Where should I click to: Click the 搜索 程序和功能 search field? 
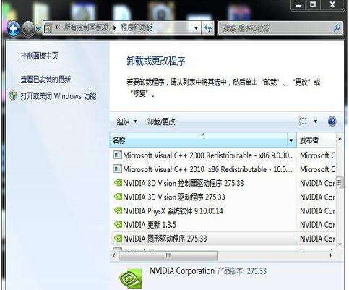point(276,28)
